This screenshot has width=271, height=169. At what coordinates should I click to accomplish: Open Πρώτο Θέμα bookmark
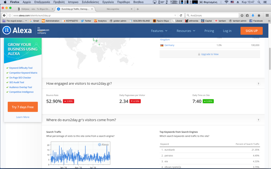[161, 21]
